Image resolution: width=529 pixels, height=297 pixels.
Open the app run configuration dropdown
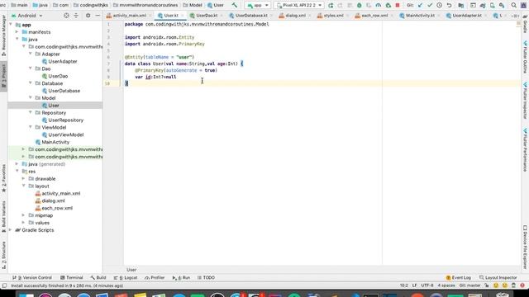pos(258,6)
